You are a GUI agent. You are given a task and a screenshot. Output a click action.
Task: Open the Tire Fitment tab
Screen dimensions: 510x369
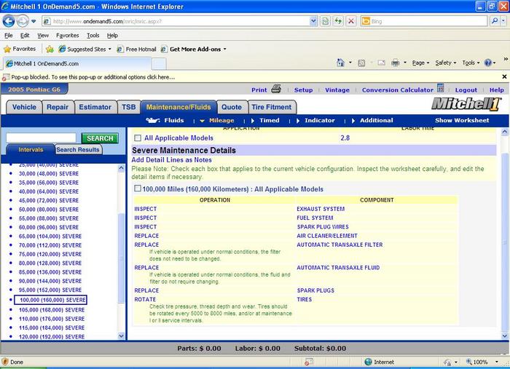tap(271, 107)
